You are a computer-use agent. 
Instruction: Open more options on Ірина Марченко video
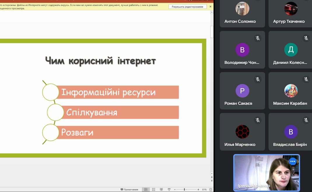(293, 161)
